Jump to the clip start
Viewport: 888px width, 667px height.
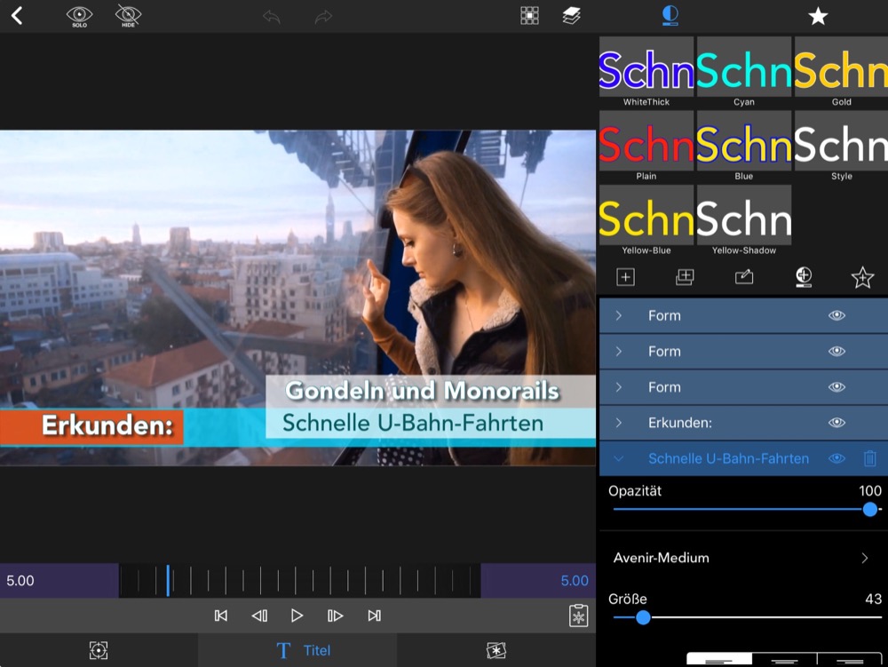click(x=221, y=615)
